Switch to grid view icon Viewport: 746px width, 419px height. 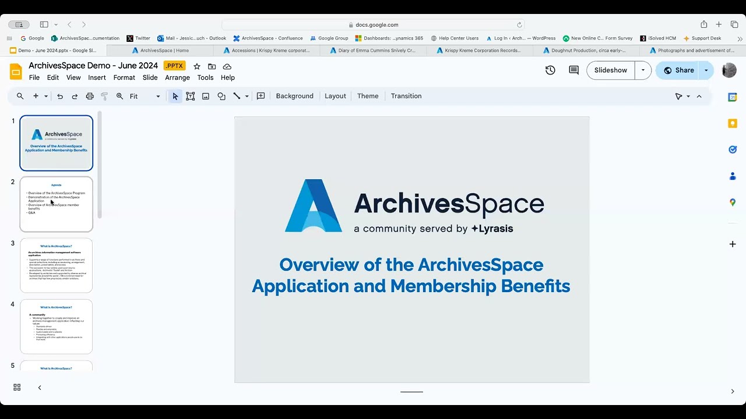[x=17, y=388]
